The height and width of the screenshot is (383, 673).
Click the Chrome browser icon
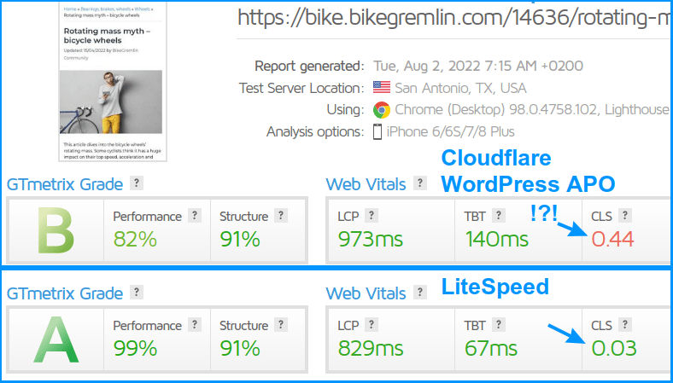coord(381,110)
